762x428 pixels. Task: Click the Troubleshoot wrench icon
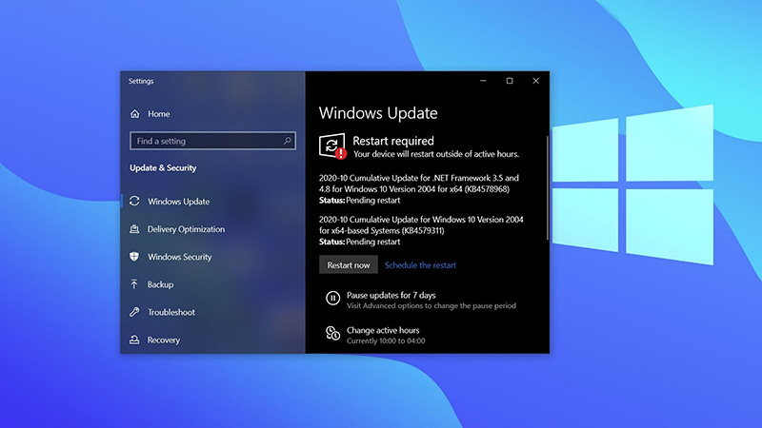[x=134, y=312]
